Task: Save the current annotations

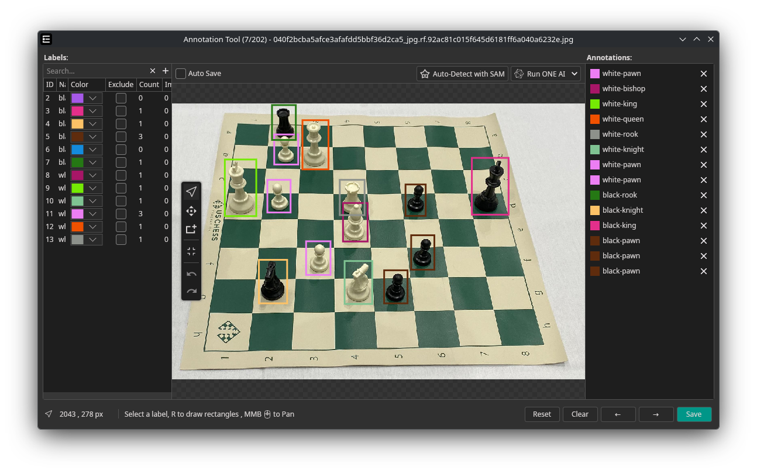Action: click(x=694, y=414)
